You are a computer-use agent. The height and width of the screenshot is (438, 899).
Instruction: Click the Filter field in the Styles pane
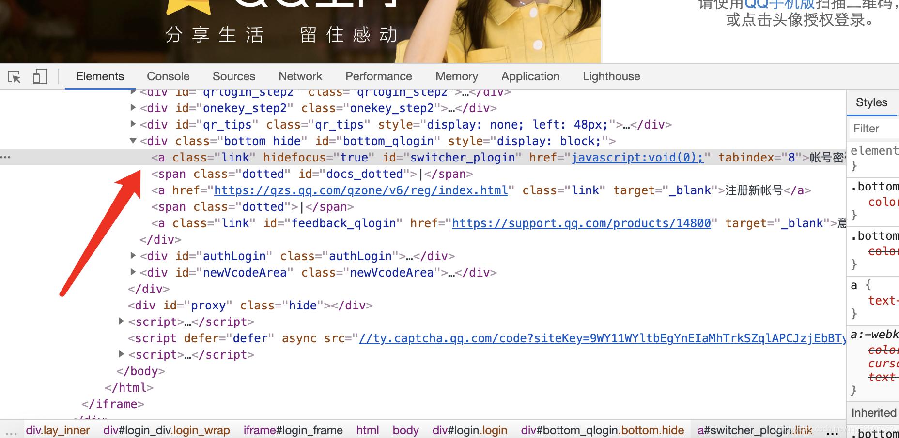pos(872,128)
